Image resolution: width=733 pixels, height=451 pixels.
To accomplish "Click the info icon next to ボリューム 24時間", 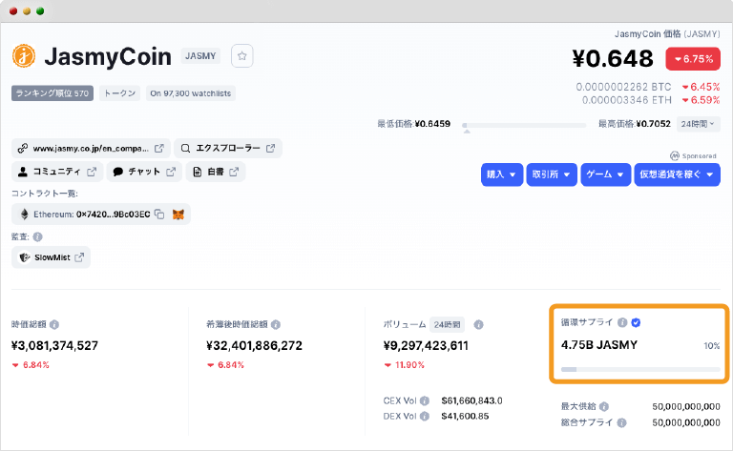I will pos(478,324).
